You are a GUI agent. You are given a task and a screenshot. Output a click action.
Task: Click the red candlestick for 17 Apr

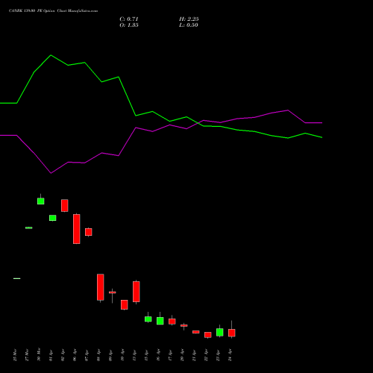click(x=172, y=322)
